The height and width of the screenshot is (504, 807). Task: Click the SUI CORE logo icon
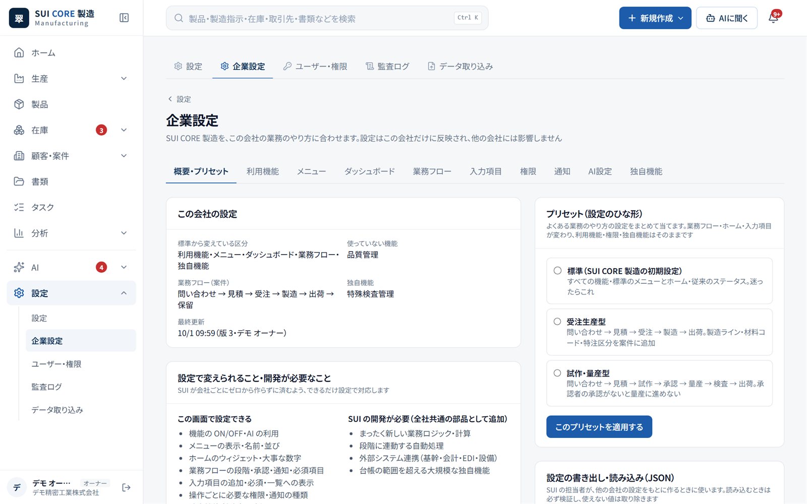[x=19, y=18]
